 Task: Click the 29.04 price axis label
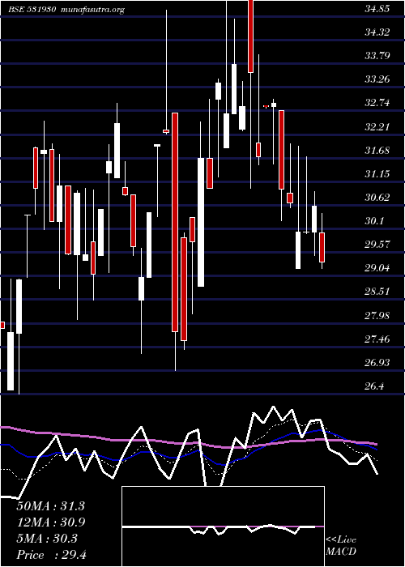tap(377, 268)
